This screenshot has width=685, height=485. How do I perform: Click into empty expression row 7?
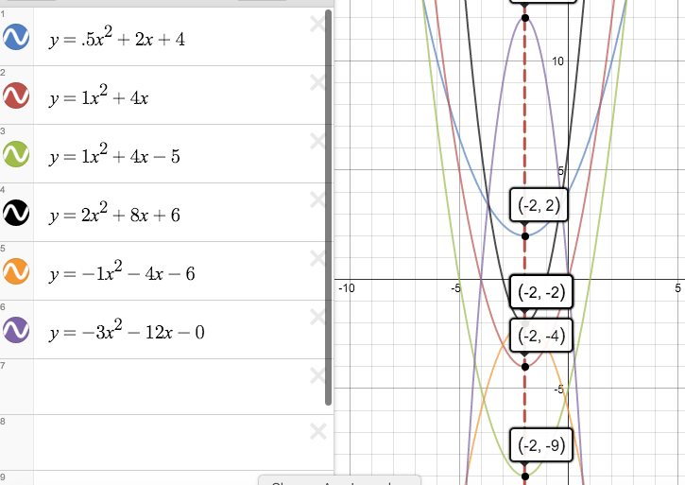180,387
